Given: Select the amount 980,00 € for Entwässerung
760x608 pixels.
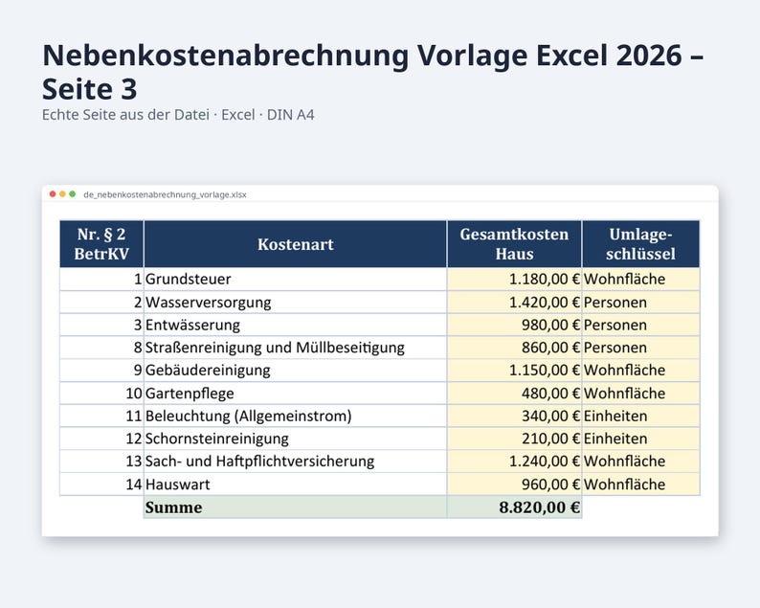Looking at the screenshot, I should (x=514, y=325).
